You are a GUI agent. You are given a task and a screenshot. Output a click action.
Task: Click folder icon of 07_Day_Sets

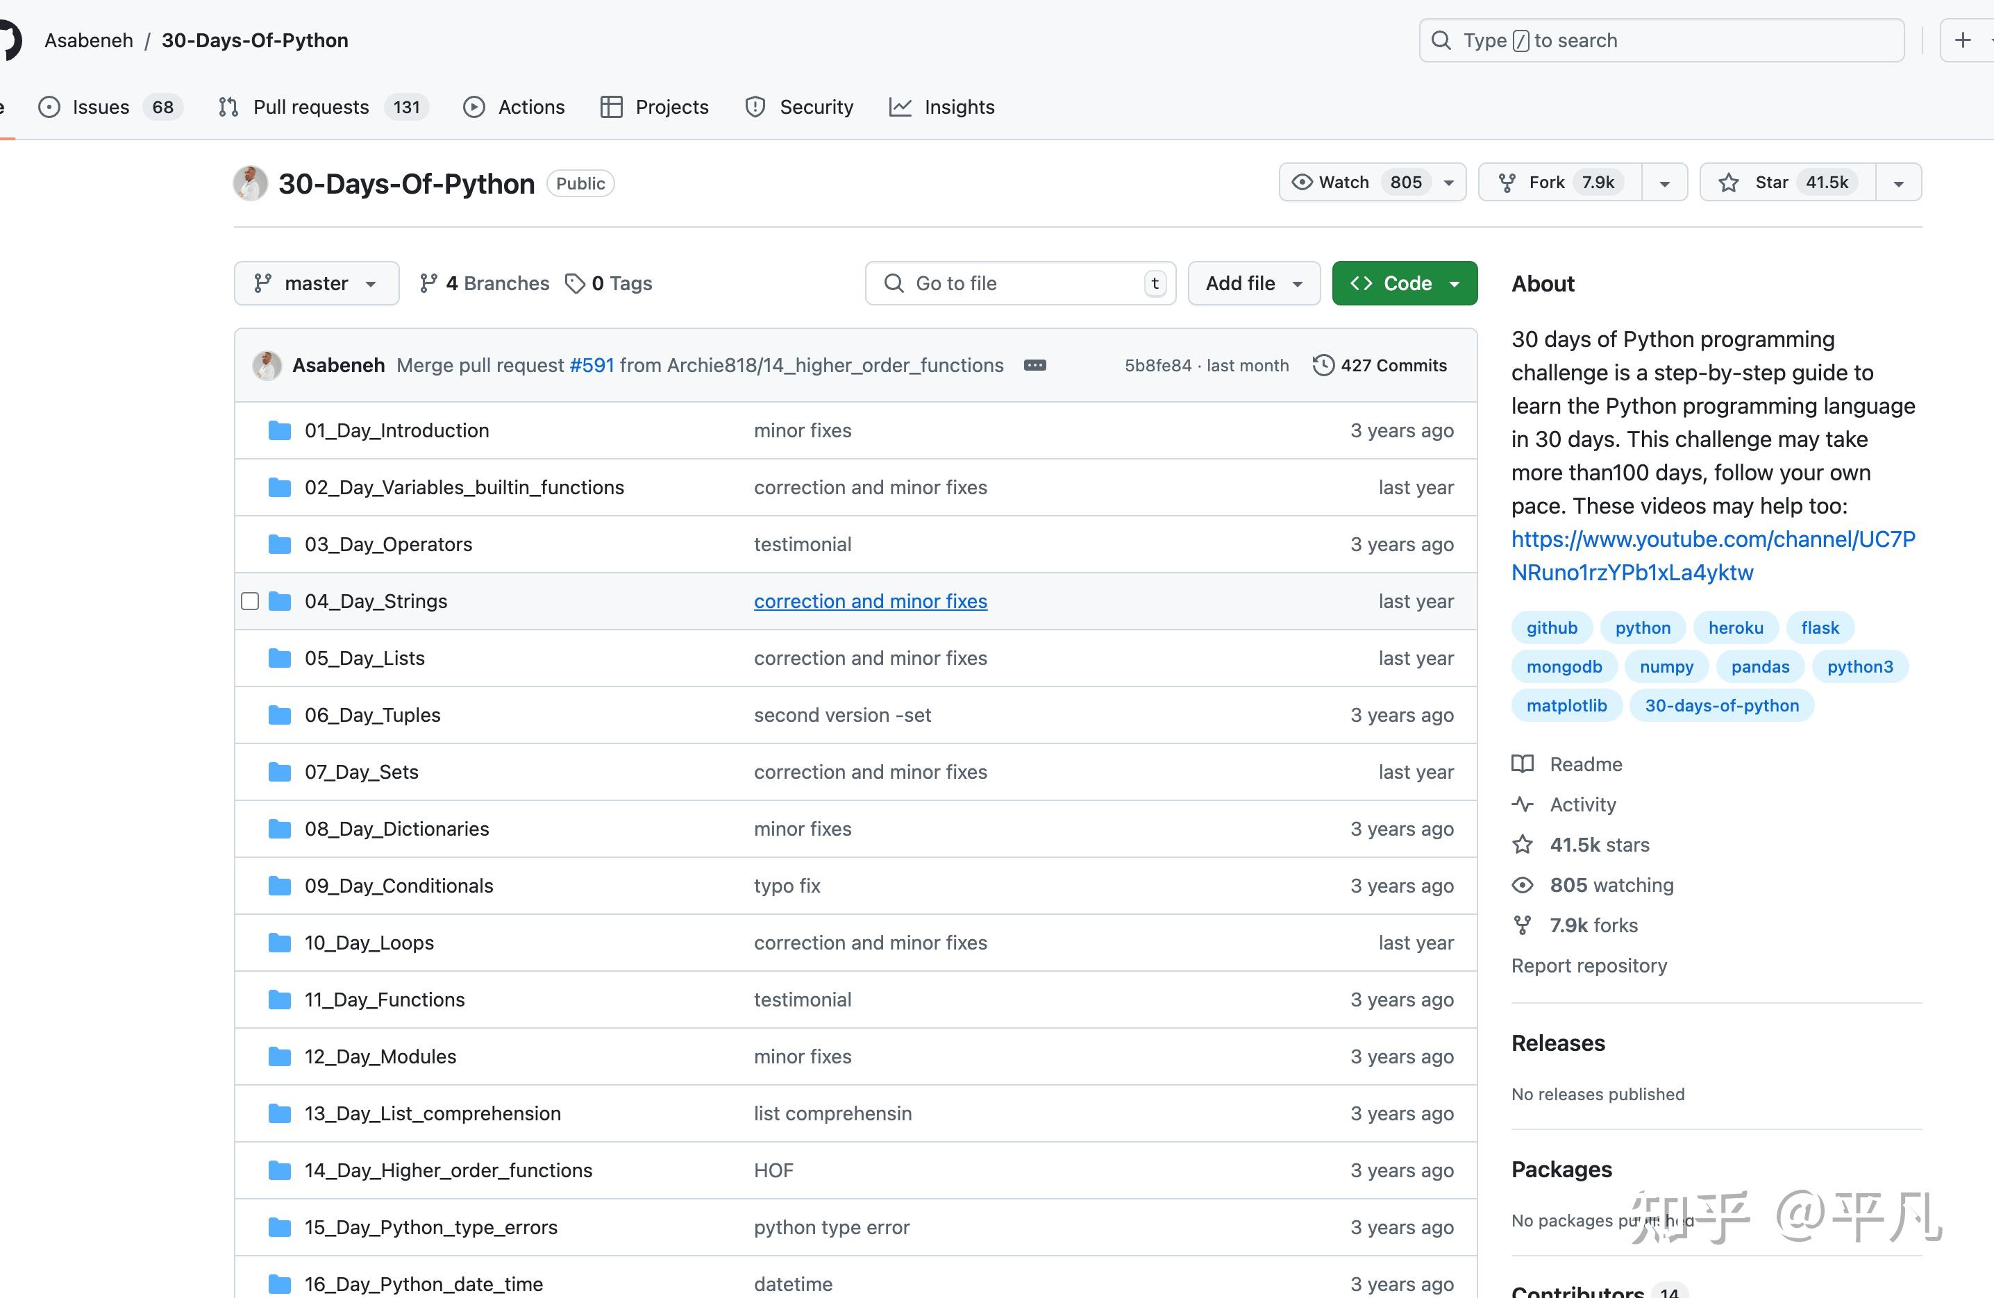279,772
